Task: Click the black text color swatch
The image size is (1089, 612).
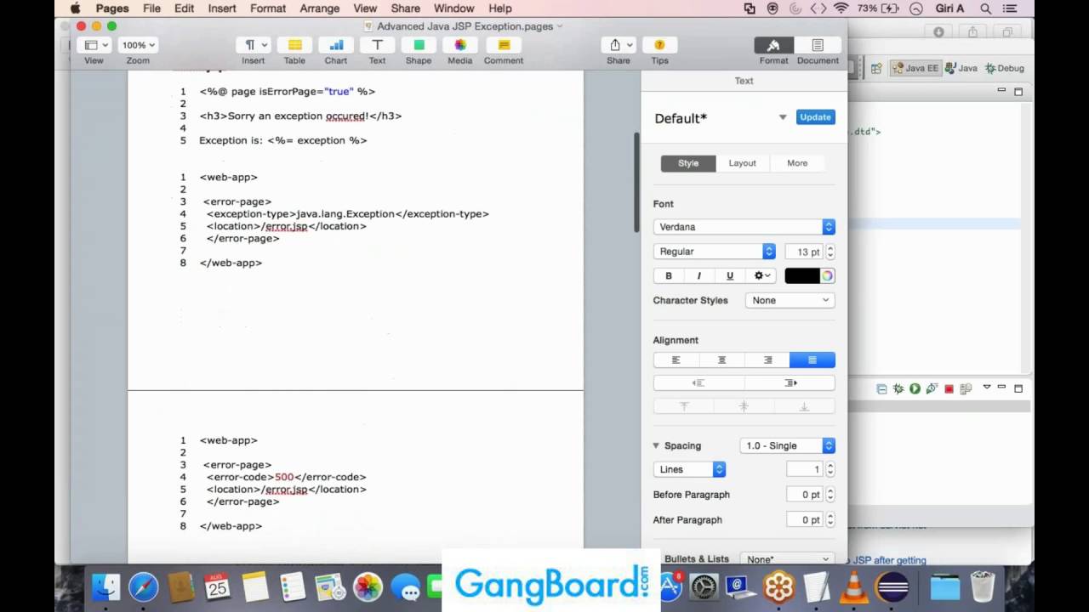Action: (801, 275)
